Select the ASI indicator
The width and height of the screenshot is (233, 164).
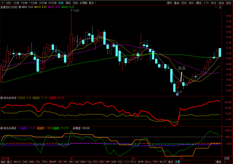(77, 162)
